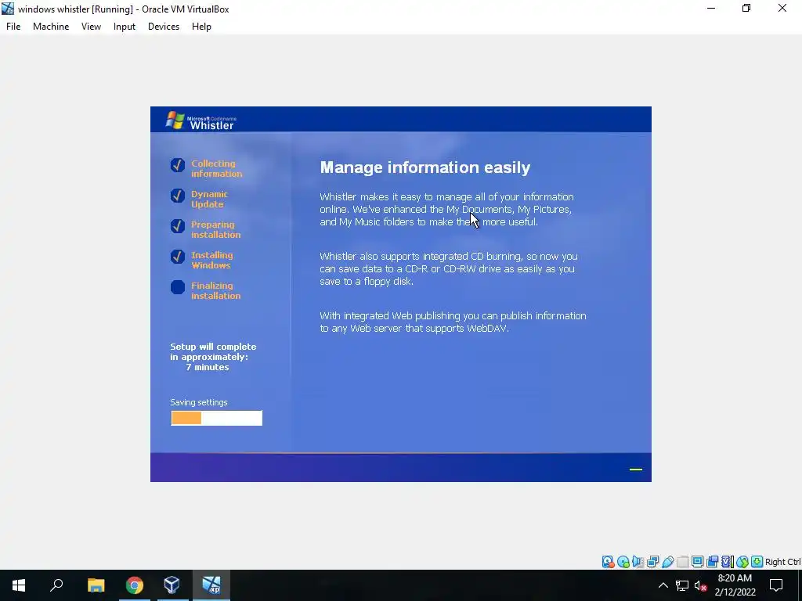The image size is (802, 601).
Task: Click the Saving settings progress bar
Action: point(216,418)
